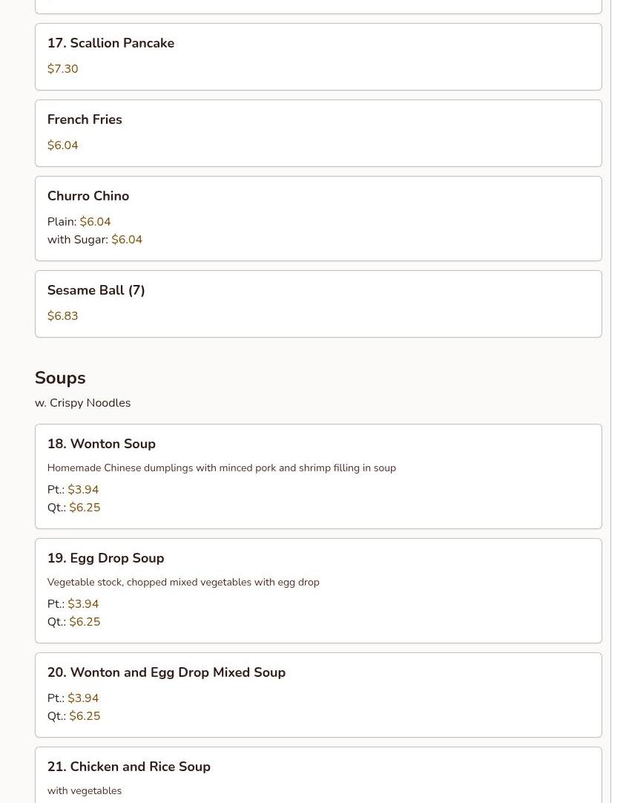Open the 17. Scallion Pancake item
This screenshot has width=626, height=803.
point(111,44)
